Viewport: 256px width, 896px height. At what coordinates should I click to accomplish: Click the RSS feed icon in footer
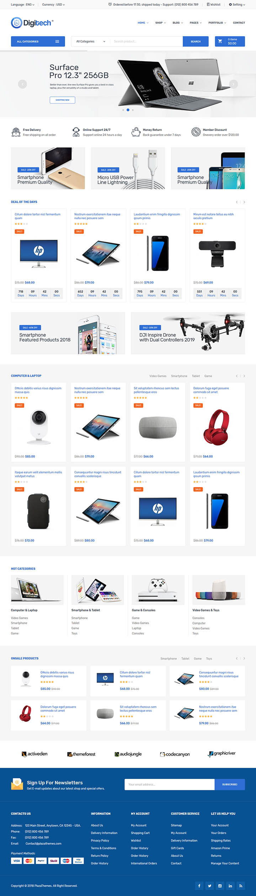[240, 886]
